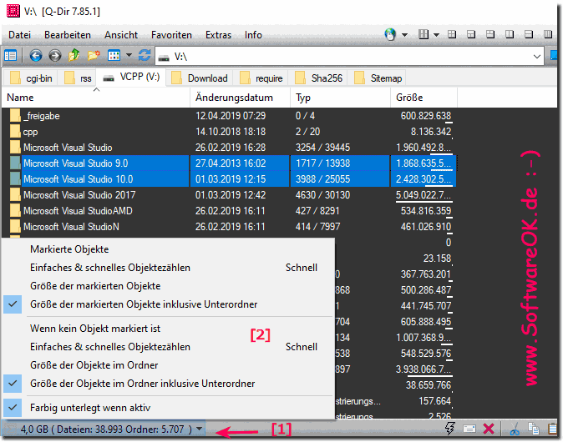This screenshot has height=442, width=563.
Task: Click the scissors cut icon
Action: coord(515,429)
